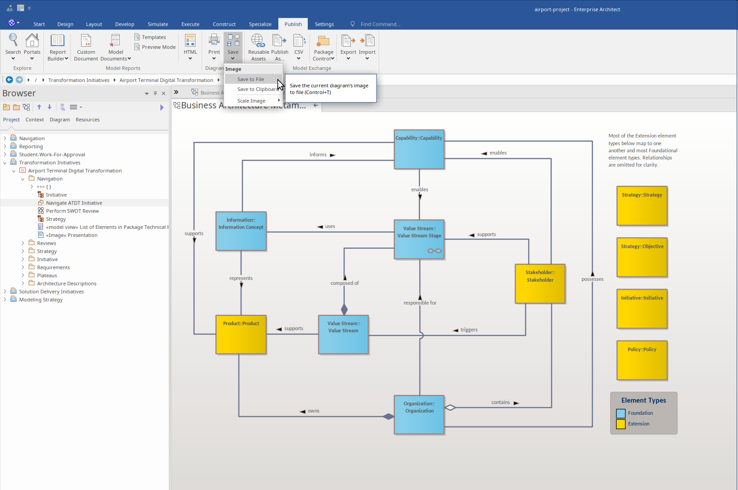Expand Student-Work-For-Approval package

5,155
